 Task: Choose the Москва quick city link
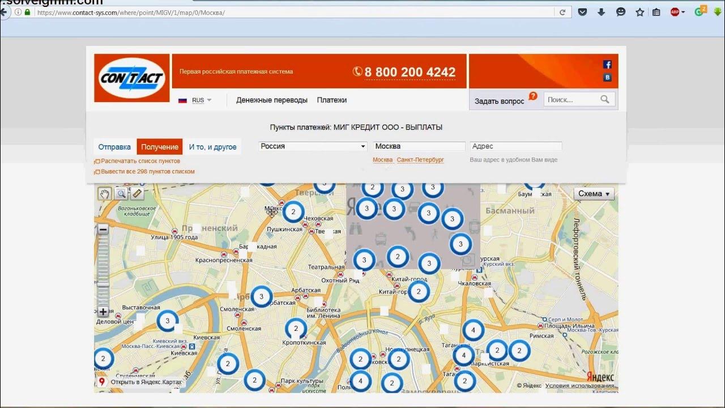[383, 160]
